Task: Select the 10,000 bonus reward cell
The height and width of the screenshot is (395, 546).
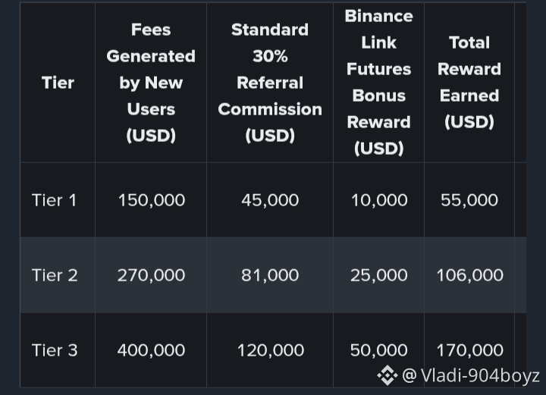Action: (379, 200)
